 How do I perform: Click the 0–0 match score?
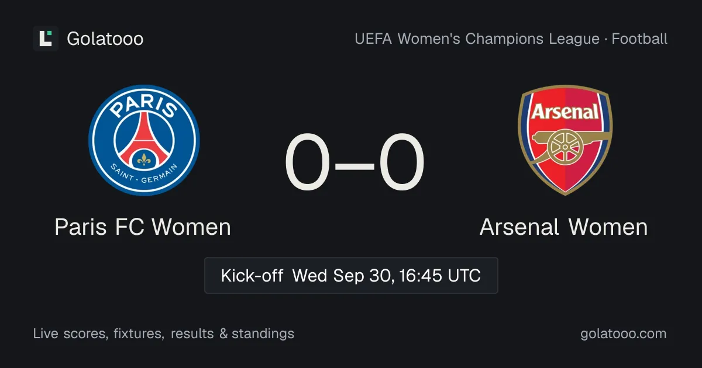tap(355, 164)
